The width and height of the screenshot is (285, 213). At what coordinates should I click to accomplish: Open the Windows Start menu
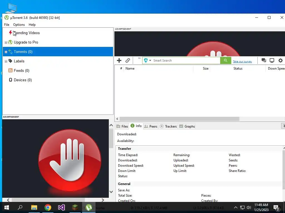coord(7,207)
